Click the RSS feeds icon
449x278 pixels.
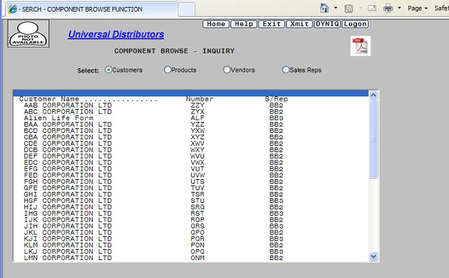coord(349,8)
